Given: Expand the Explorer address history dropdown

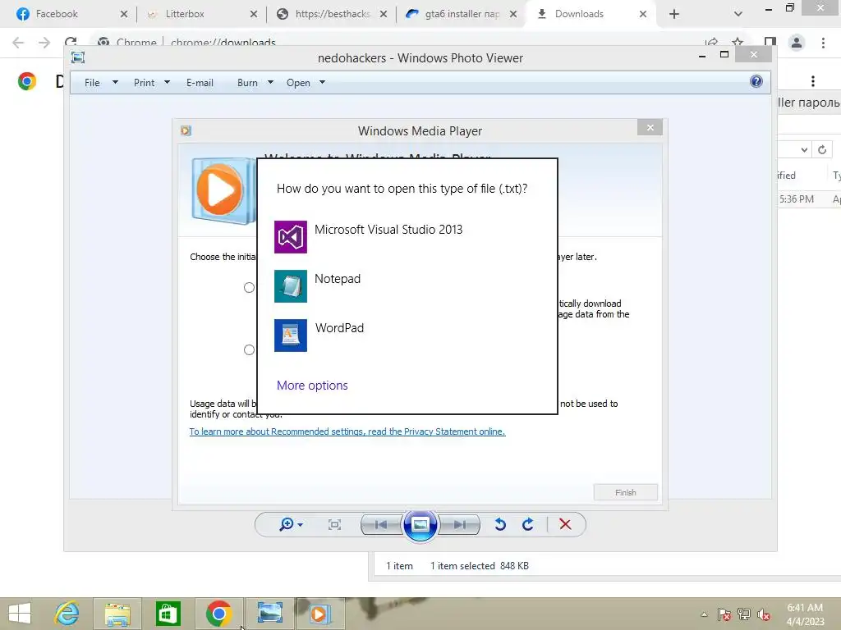Looking at the screenshot, I should point(804,149).
